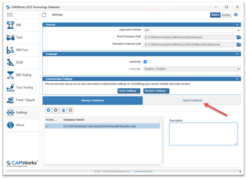Click the import/link database toolbar icon
This screenshot has height=179, width=247.
(x=63, y=110)
